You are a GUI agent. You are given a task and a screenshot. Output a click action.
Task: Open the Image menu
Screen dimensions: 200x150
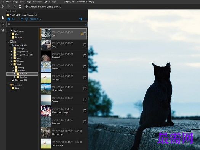tap(15, 2)
